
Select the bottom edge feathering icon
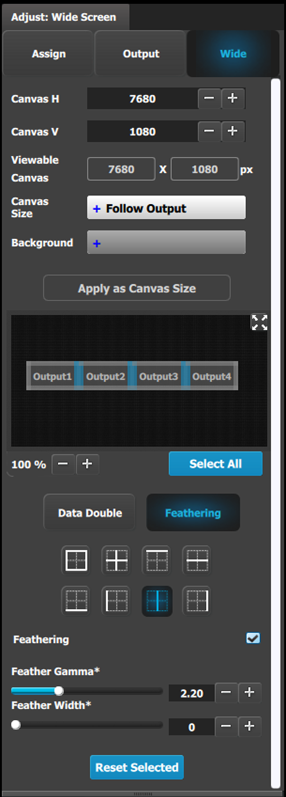tap(76, 601)
